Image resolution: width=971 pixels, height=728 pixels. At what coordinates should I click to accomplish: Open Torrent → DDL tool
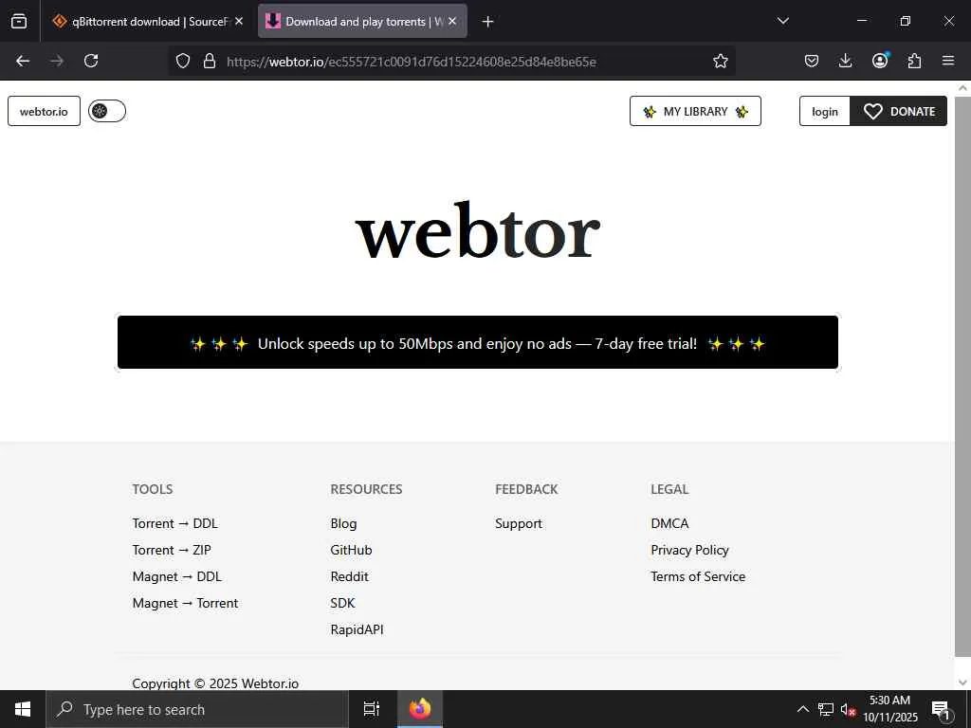(x=175, y=523)
